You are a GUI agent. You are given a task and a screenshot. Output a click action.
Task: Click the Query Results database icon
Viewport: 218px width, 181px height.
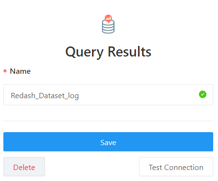(x=108, y=24)
